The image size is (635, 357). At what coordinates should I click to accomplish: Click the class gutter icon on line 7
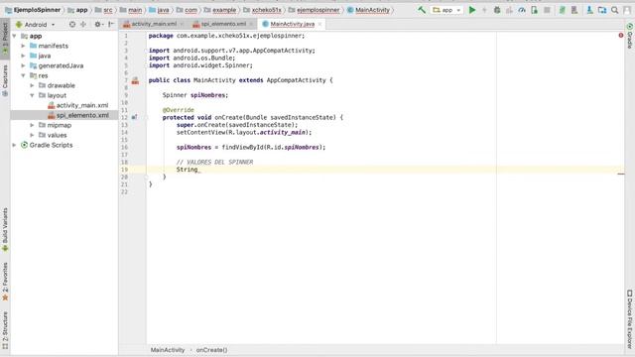pos(135,80)
